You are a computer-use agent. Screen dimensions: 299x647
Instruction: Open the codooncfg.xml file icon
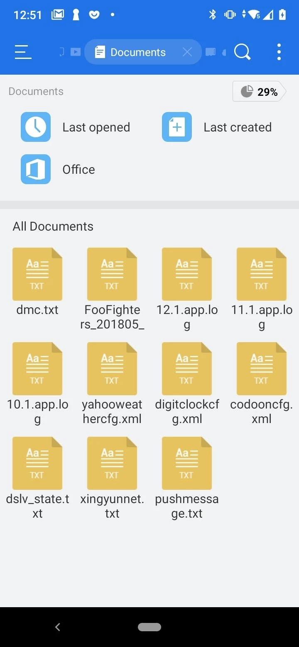262,369
